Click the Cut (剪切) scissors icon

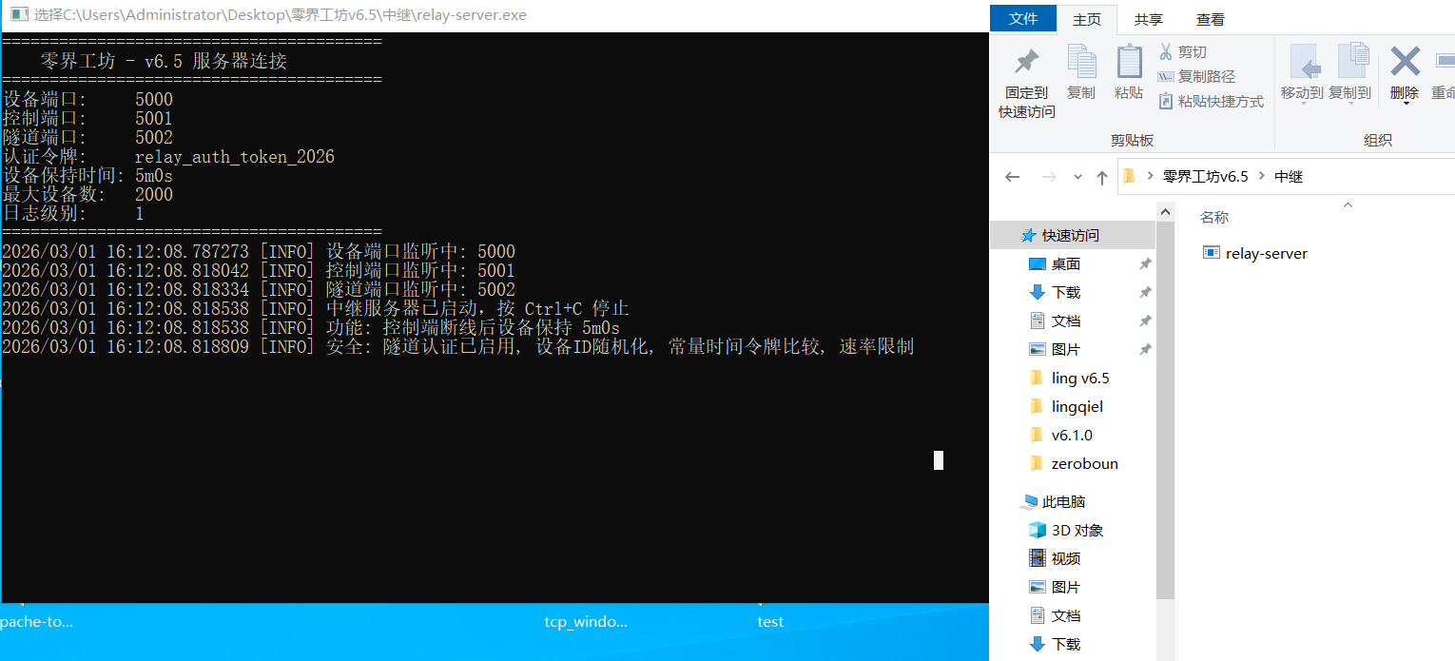(x=1166, y=51)
